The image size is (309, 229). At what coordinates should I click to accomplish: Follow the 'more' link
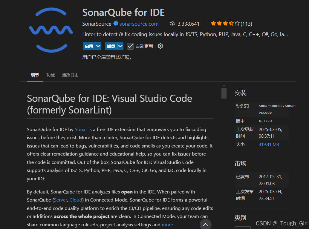tap(167, 225)
